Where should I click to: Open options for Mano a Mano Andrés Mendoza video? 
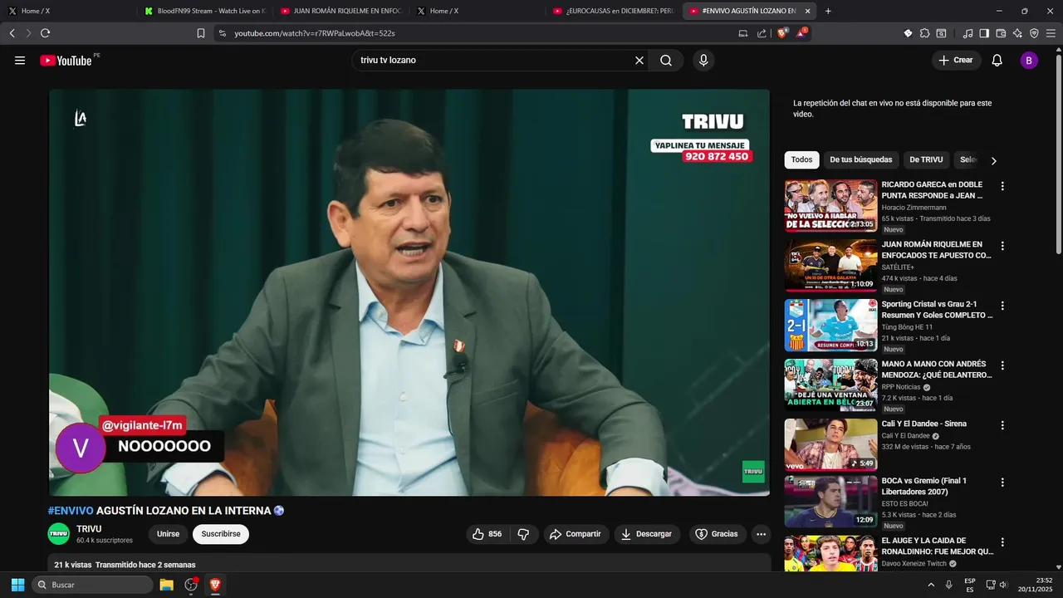tap(1002, 365)
